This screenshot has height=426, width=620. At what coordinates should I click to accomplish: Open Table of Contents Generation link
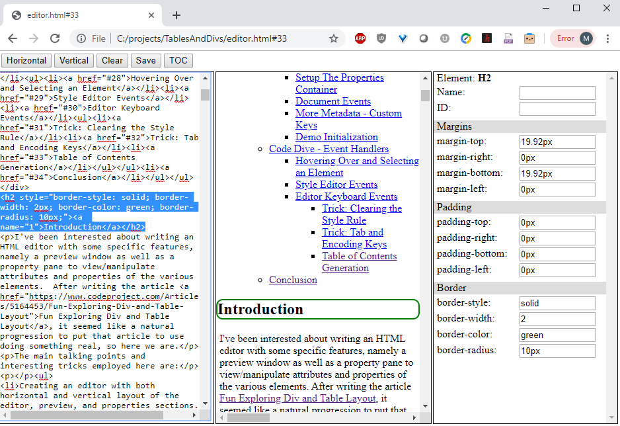click(359, 261)
